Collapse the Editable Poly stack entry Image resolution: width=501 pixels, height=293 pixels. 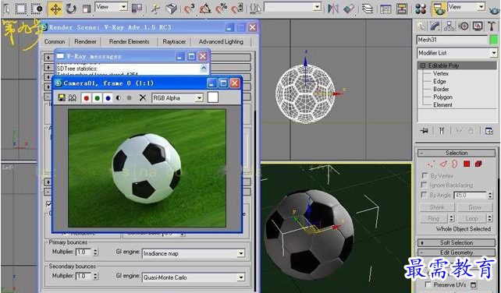423,65
